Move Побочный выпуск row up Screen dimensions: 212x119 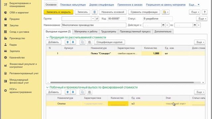click(68, 92)
